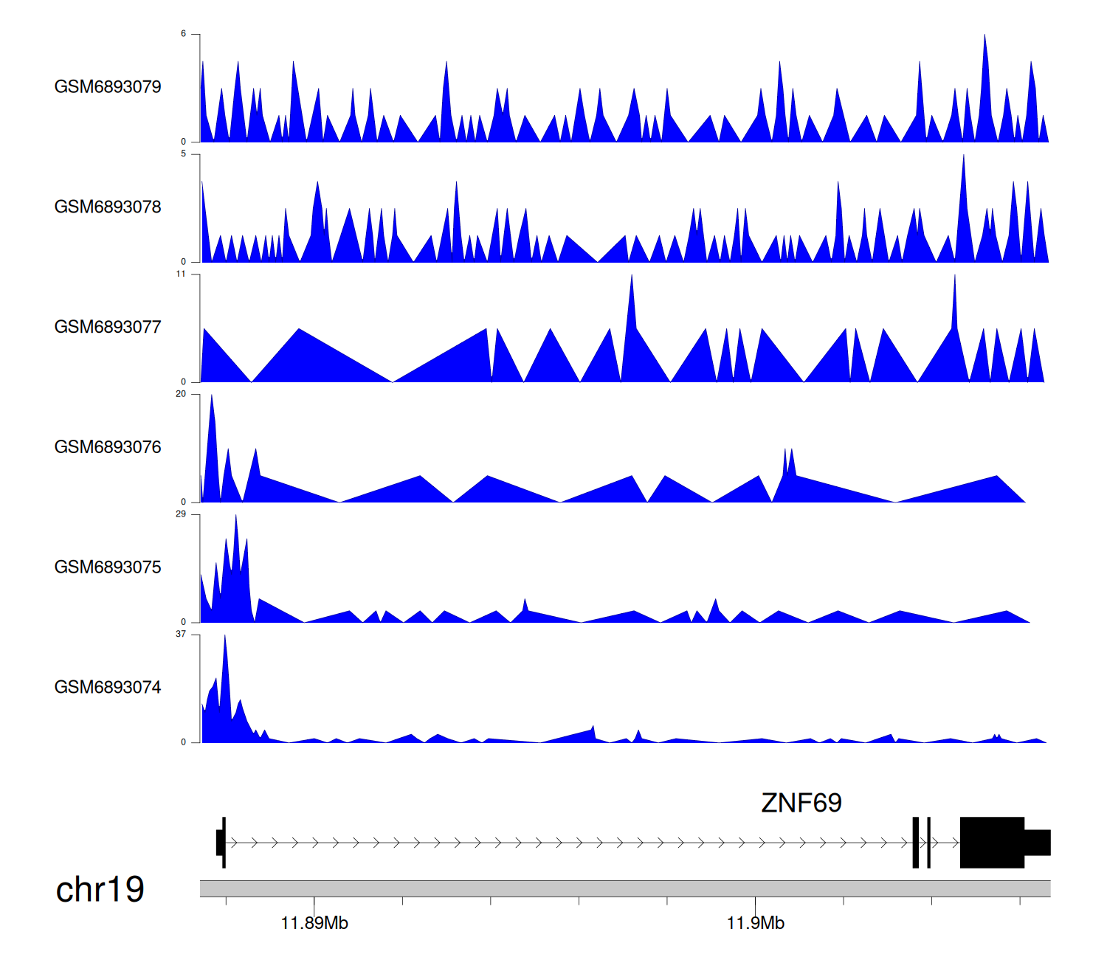Click the y-axis maximum value 37
The width and height of the screenshot is (1107, 974).
click(x=181, y=635)
